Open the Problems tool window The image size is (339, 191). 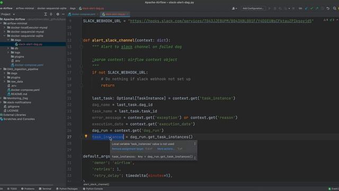coord(28,189)
